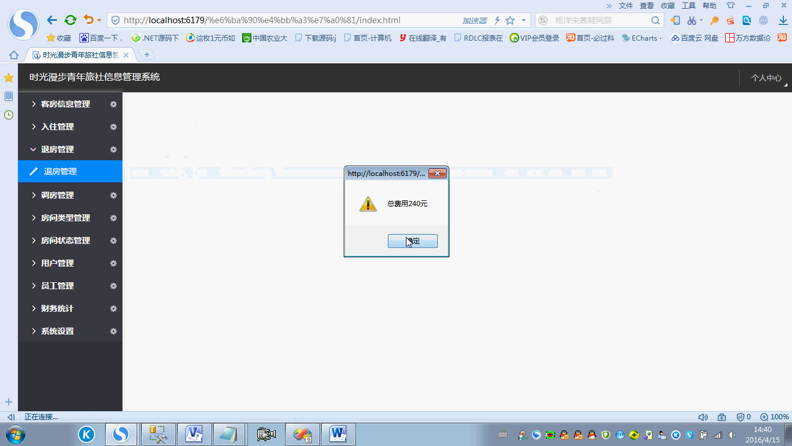Select the 时光漫步青年旅社信息管 tab
This screenshot has height=446, width=792.
[x=80, y=55]
